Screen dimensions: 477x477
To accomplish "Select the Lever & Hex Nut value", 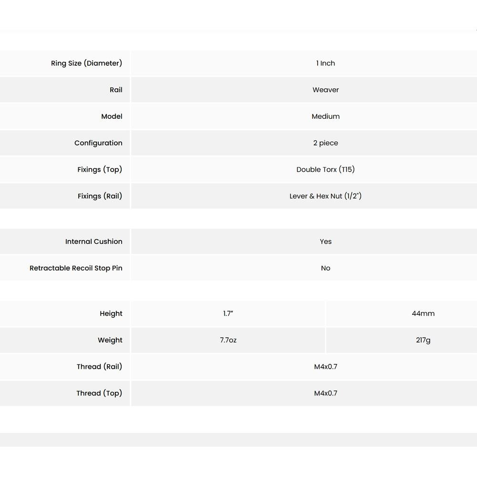I will (325, 196).
